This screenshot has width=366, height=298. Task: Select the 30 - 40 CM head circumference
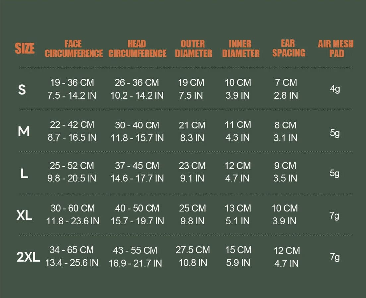(x=137, y=125)
